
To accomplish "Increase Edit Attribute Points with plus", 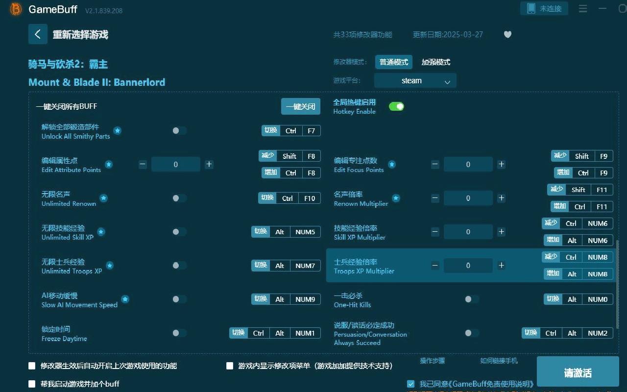I will coord(209,165).
